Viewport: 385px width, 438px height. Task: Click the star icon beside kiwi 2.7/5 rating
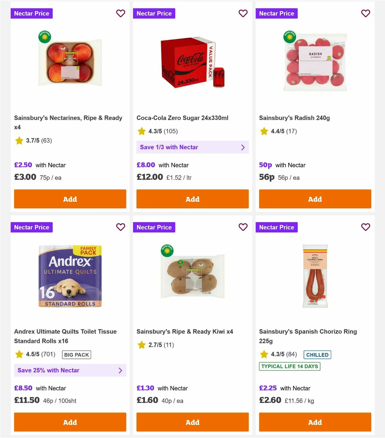pos(141,345)
